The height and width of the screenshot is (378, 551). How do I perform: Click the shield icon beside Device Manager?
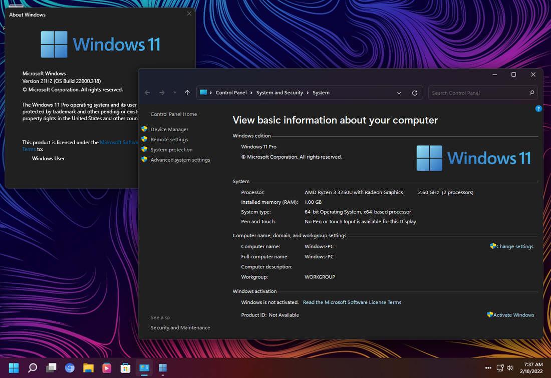[144, 129]
